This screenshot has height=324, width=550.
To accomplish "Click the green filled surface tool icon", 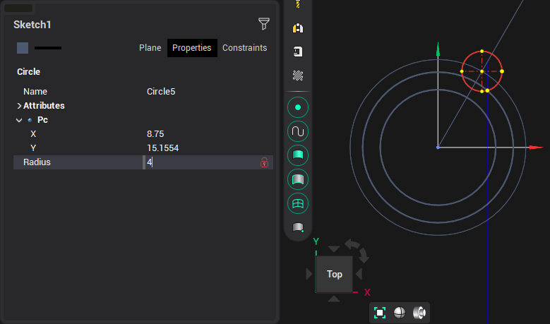I will click(298, 155).
